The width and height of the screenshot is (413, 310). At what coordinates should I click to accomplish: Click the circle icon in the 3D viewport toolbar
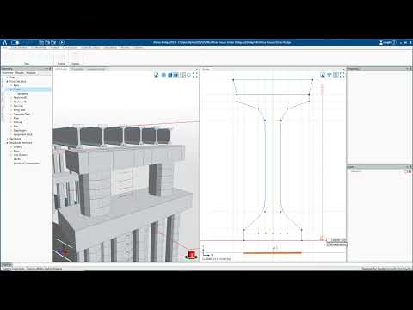[188, 75]
